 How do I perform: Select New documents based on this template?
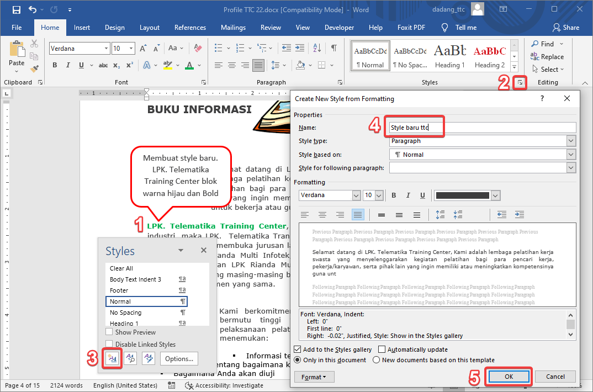pos(376,359)
